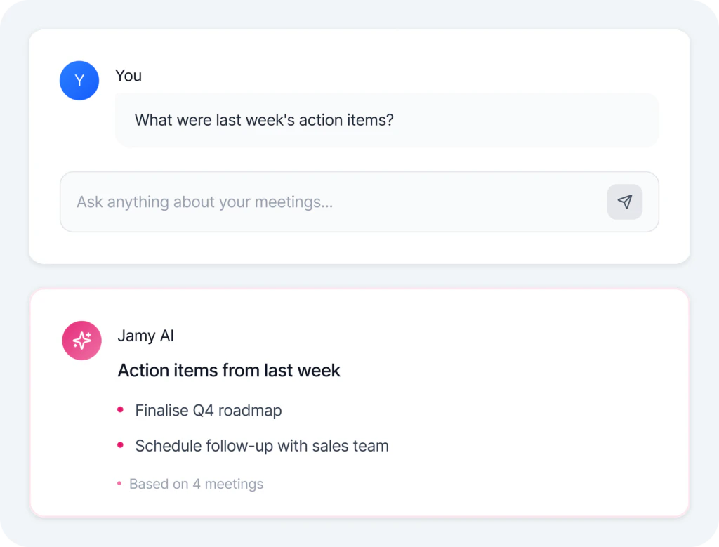The height and width of the screenshot is (547, 719).
Task: Click the sparkle symbol on the pink avatar
Action: [x=81, y=341]
